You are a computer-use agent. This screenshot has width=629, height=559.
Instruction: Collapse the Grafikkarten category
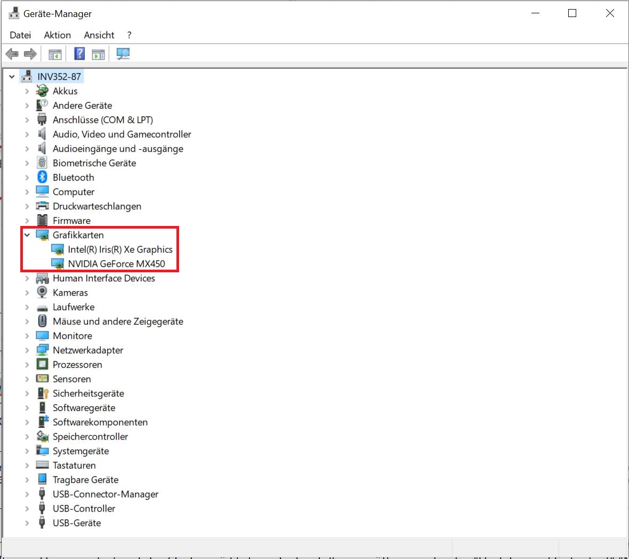coord(27,235)
